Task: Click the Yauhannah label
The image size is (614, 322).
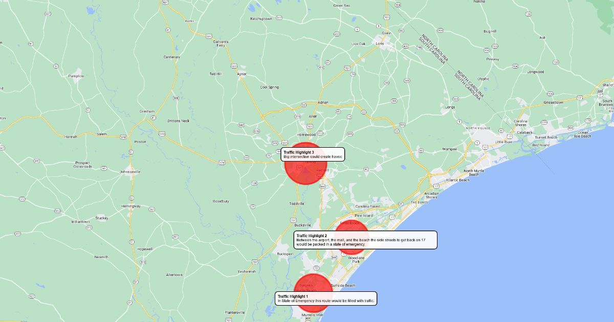Action: coord(247,271)
